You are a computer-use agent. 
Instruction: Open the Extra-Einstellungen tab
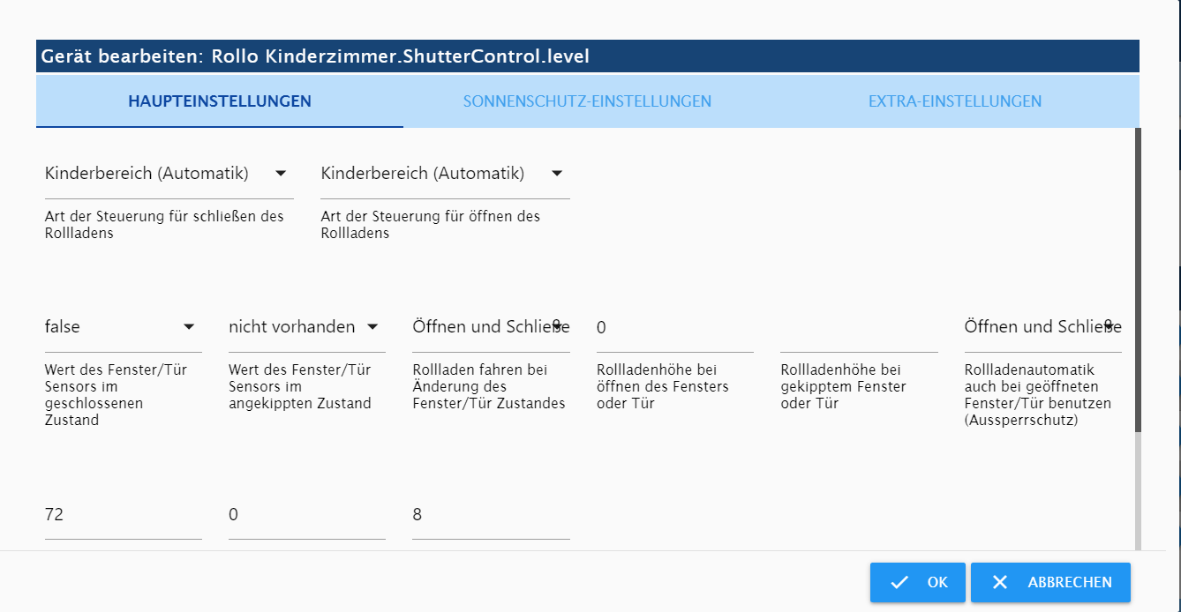click(955, 101)
